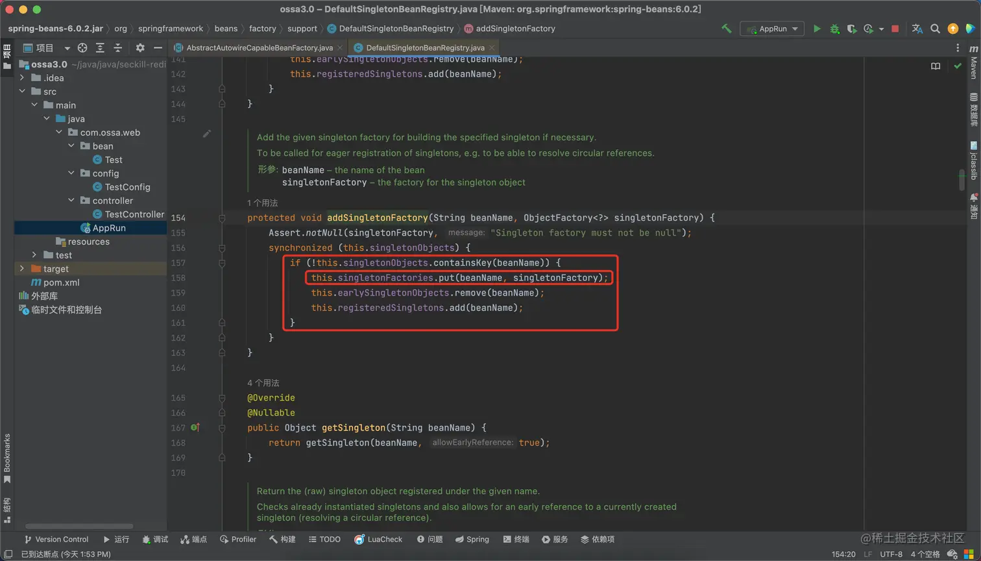Open the AppRun run configuration dropdown
The width and height of the screenshot is (981, 561).
pos(772,29)
